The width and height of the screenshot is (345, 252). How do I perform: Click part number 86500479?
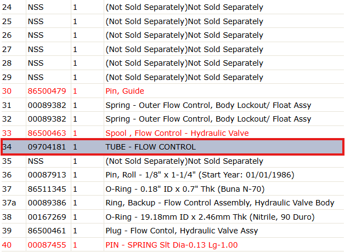click(x=47, y=91)
